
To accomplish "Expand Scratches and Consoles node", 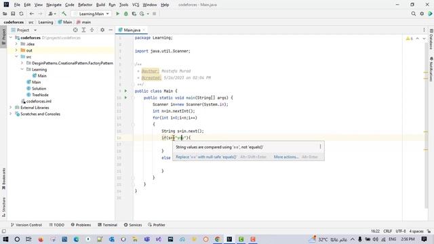I will pos(11,114).
